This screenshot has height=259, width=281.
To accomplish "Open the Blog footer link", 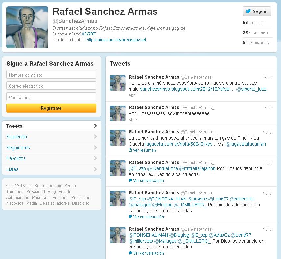I will tap(52, 192).
